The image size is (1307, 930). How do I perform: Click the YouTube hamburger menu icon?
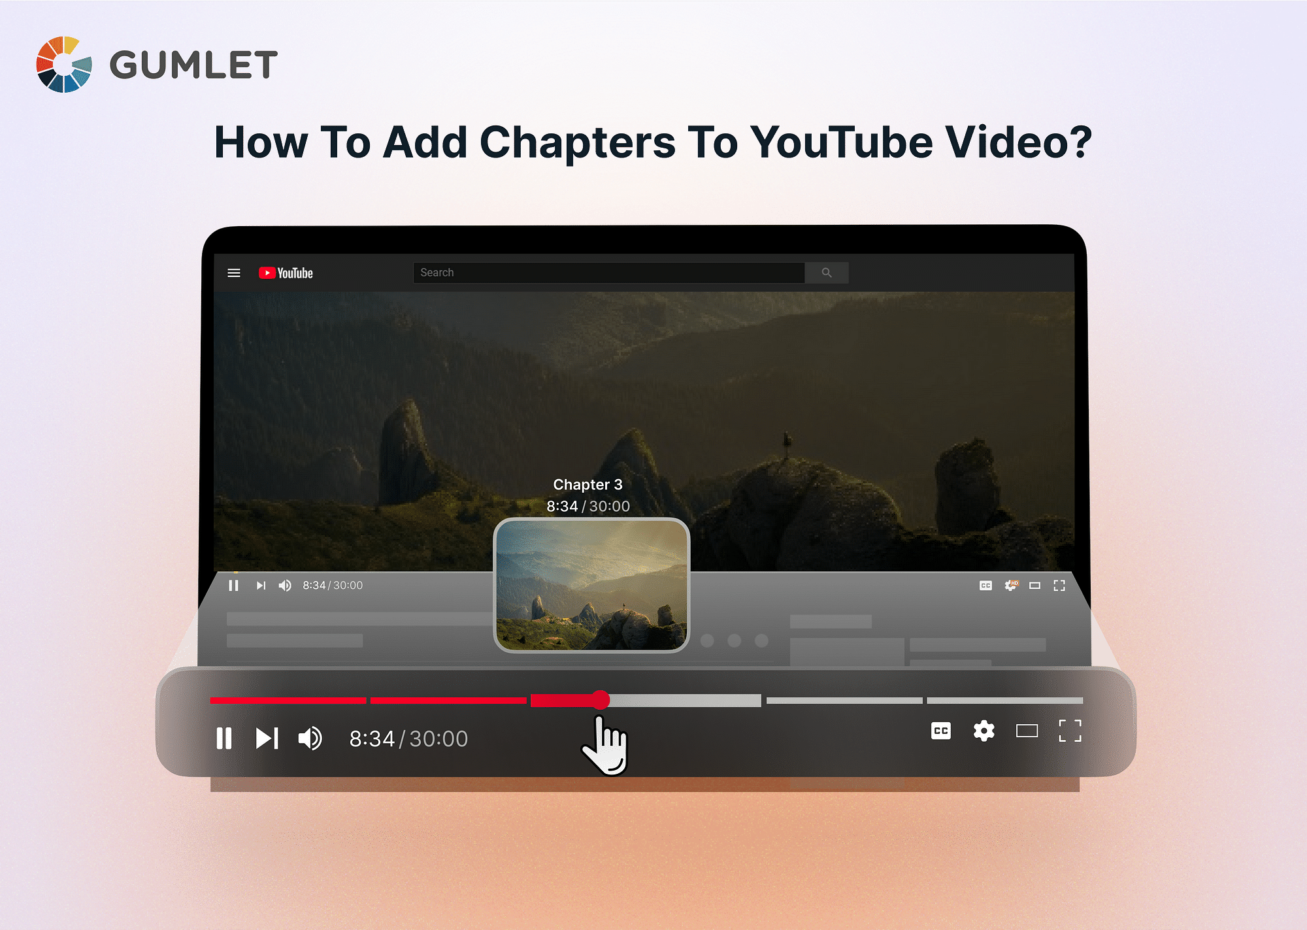(x=233, y=272)
